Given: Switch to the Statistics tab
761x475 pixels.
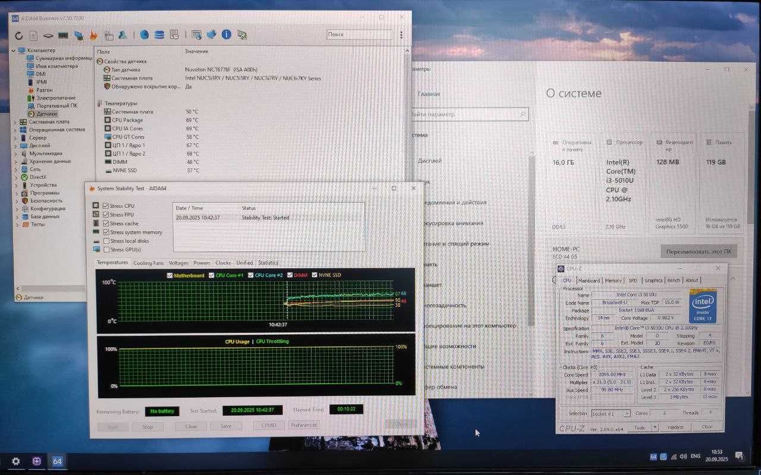Looking at the screenshot, I should point(268,263).
